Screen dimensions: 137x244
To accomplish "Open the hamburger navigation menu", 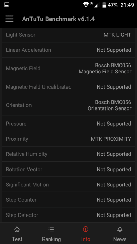I will coord(10,19).
